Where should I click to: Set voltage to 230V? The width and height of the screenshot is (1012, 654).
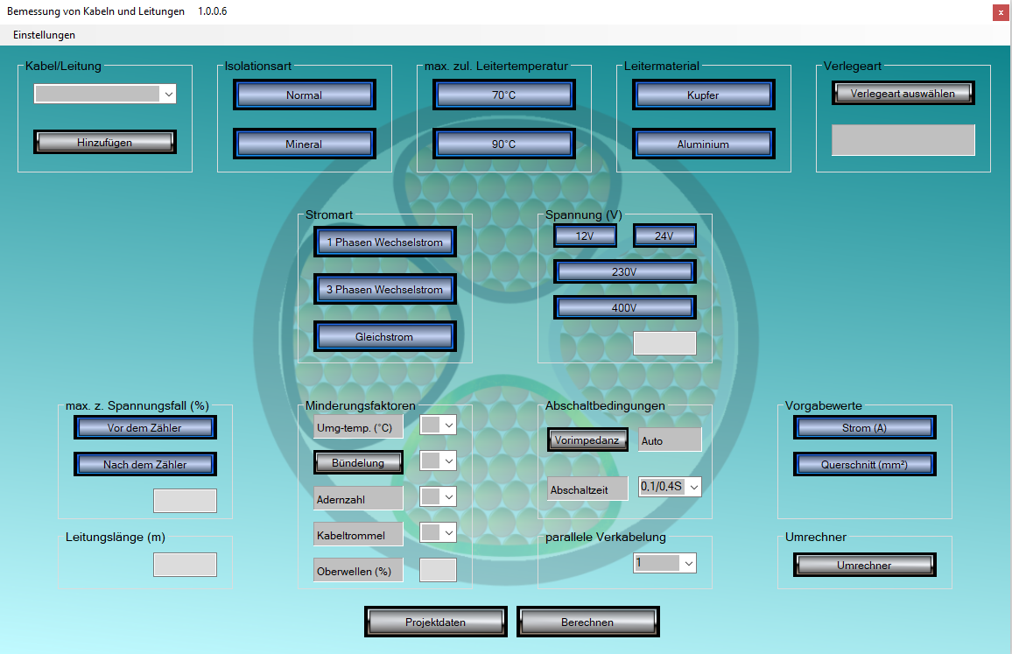(x=624, y=272)
